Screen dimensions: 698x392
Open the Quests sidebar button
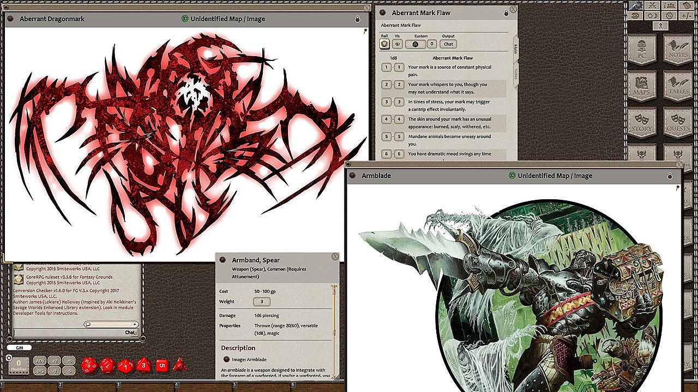pos(677,122)
